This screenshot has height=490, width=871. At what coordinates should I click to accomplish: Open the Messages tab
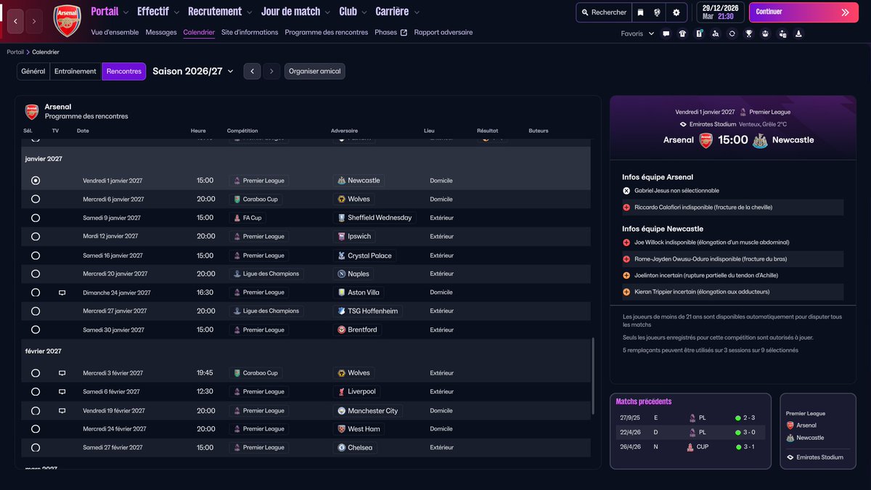[x=161, y=33]
